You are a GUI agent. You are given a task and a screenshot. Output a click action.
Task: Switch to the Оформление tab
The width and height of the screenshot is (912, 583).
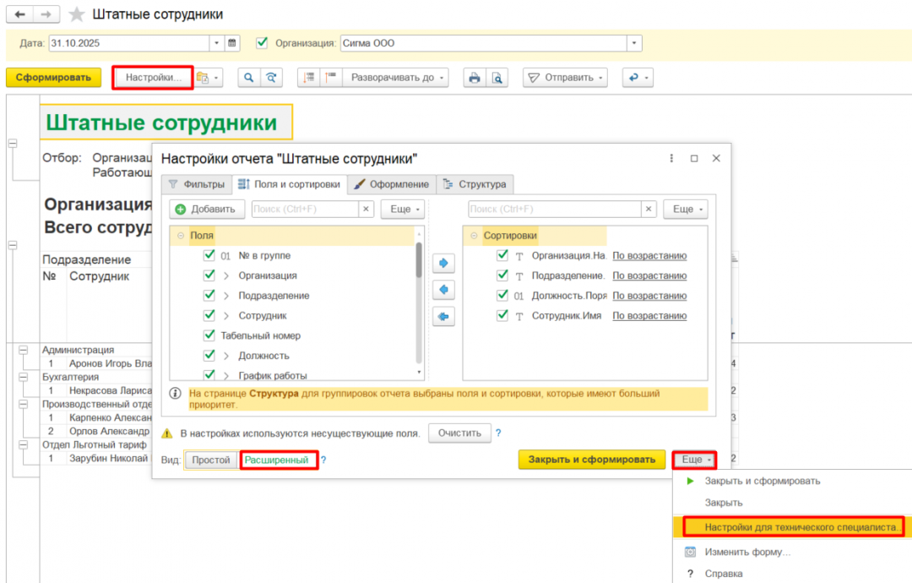click(392, 184)
